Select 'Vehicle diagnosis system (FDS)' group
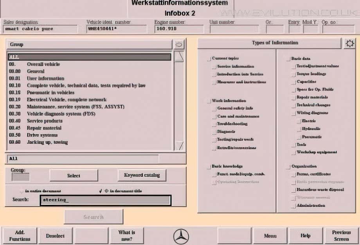Viewport: 360px width, 245px height. pos(90,114)
